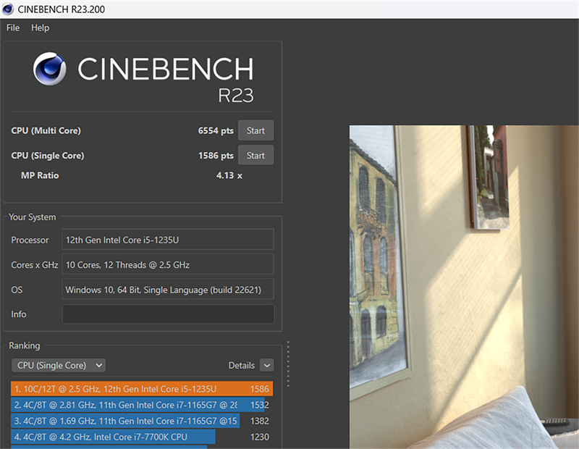Expand the Details selector chevron
This screenshot has width=579, height=449.
tap(266, 365)
